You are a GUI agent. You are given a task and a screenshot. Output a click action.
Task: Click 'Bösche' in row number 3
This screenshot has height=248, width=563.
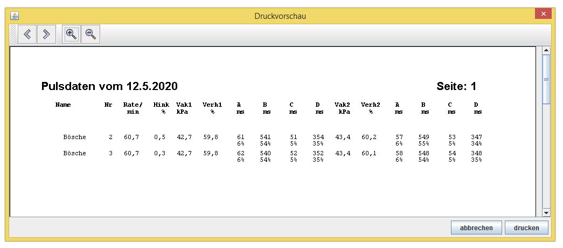pyautogui.click(x=75, y=153)
